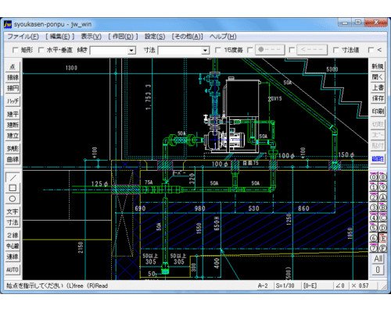The width and height of the screenshot is (391, 312).
Task: Open the ファイル(F) menu
Action: tap(23, 37)
